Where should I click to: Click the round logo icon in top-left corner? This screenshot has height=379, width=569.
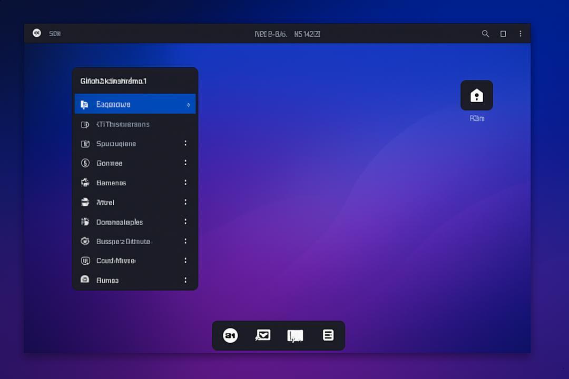click(x=37, y=33)
